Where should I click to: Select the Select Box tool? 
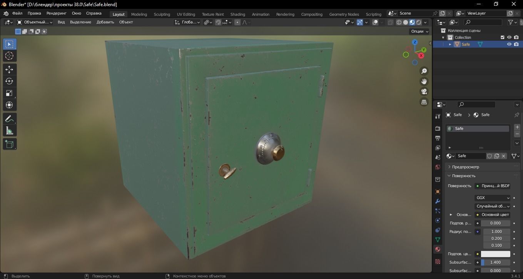[10, 44]
